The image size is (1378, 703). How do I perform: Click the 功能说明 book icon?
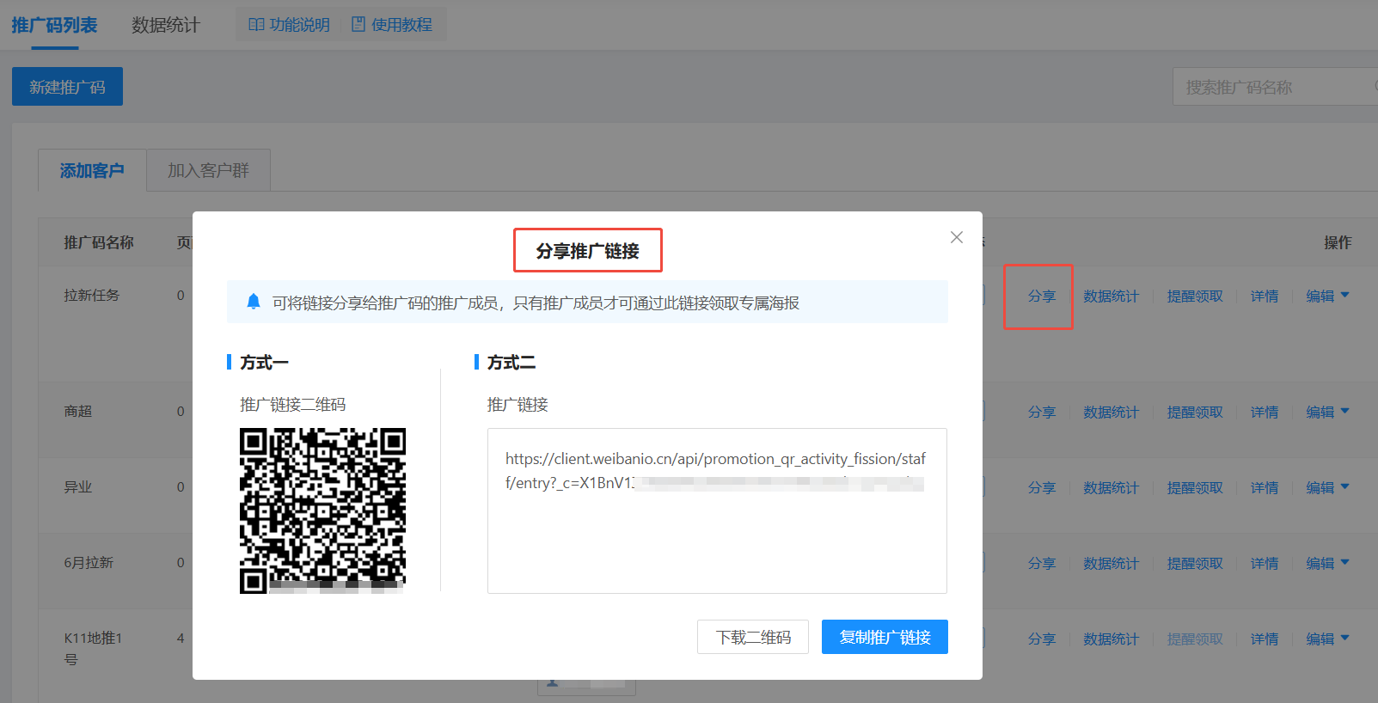256,25
